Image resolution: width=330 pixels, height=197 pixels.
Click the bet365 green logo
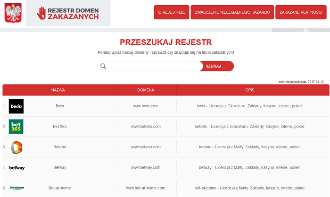16,127
